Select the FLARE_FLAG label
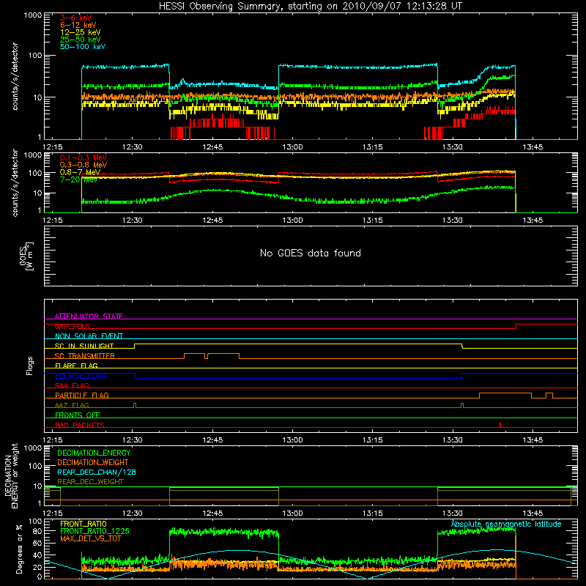586x586 pixels. (76, 366)
